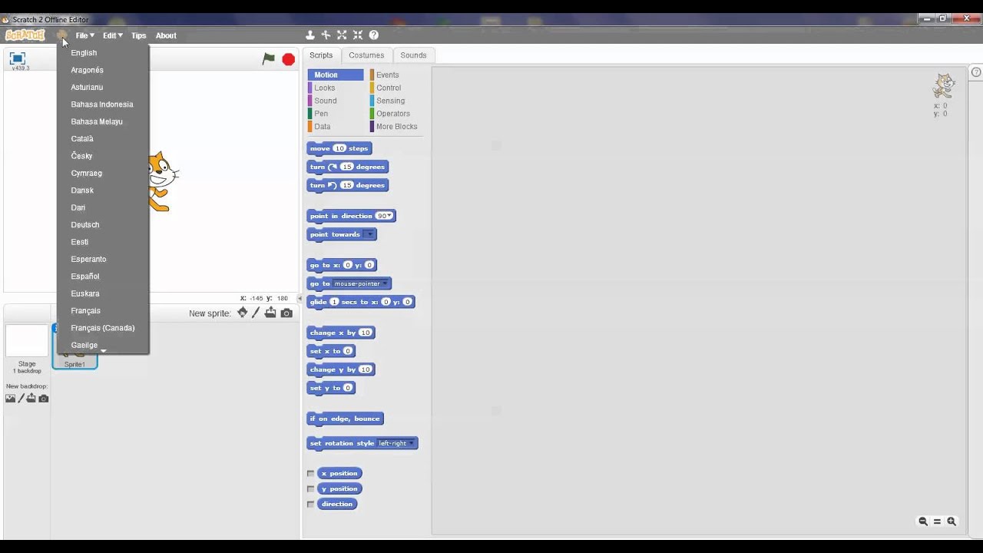Choose backdrop from library icon

(x=11, y=398)
